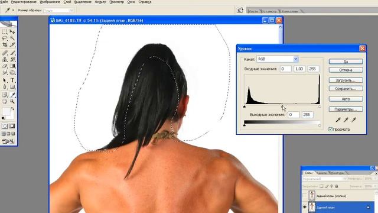Click the Авто button
This screenshot has width=378, height=213.
(346, 99)
